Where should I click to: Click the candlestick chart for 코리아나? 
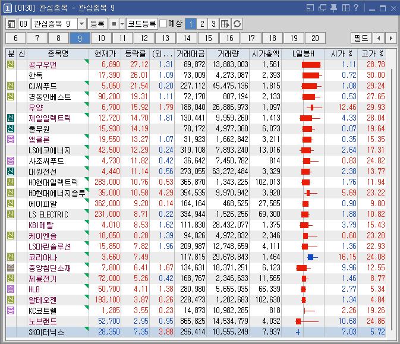[x=312, y=257]
